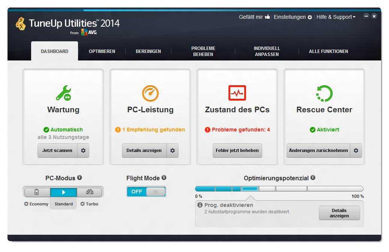The image size is (389, 252).
Task: Minimize the TuneUp Utilities window
Action: pos(366,16)
